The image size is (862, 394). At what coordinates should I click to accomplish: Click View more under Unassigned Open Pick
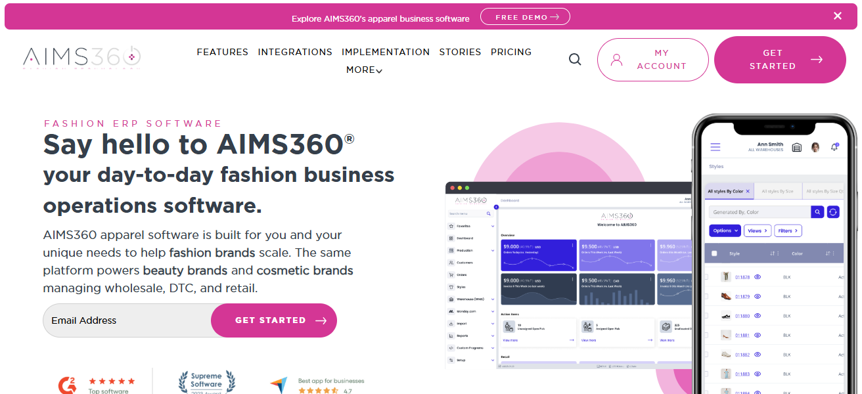tap(510, 340)
